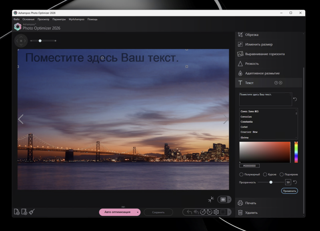
Task: Click zoom in plus sign
Action: coord(55,41)
